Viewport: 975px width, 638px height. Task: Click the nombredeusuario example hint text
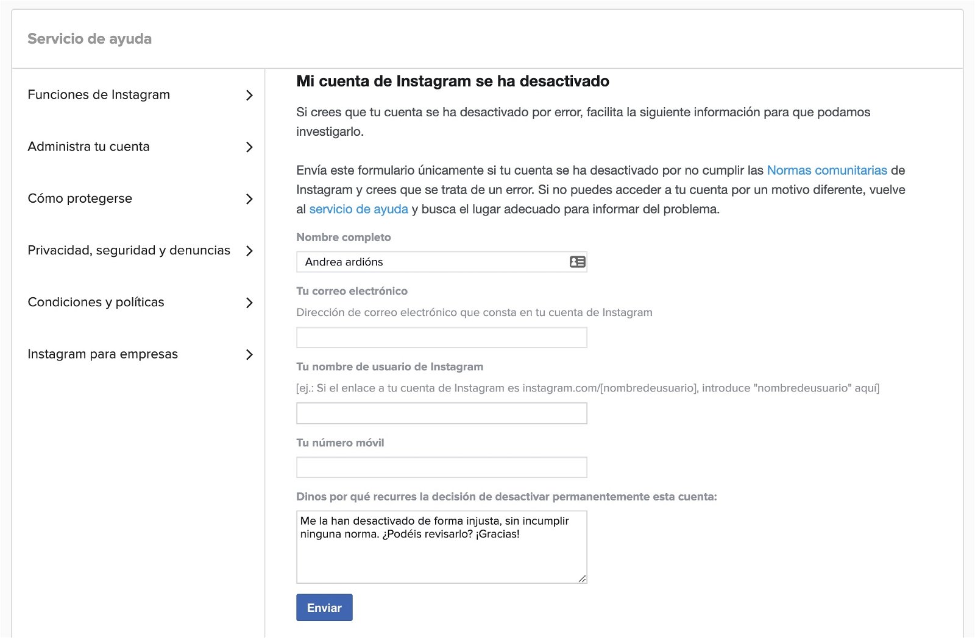[x=587, y=388]
